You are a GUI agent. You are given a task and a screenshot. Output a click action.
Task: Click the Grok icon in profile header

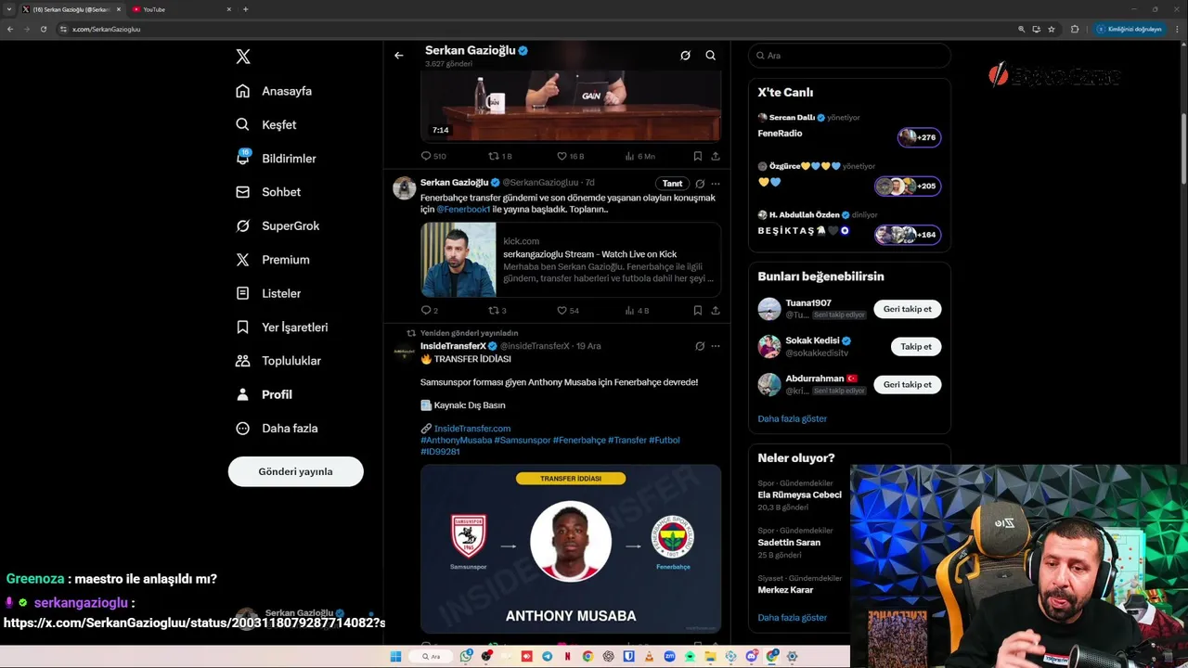point(685,55)
